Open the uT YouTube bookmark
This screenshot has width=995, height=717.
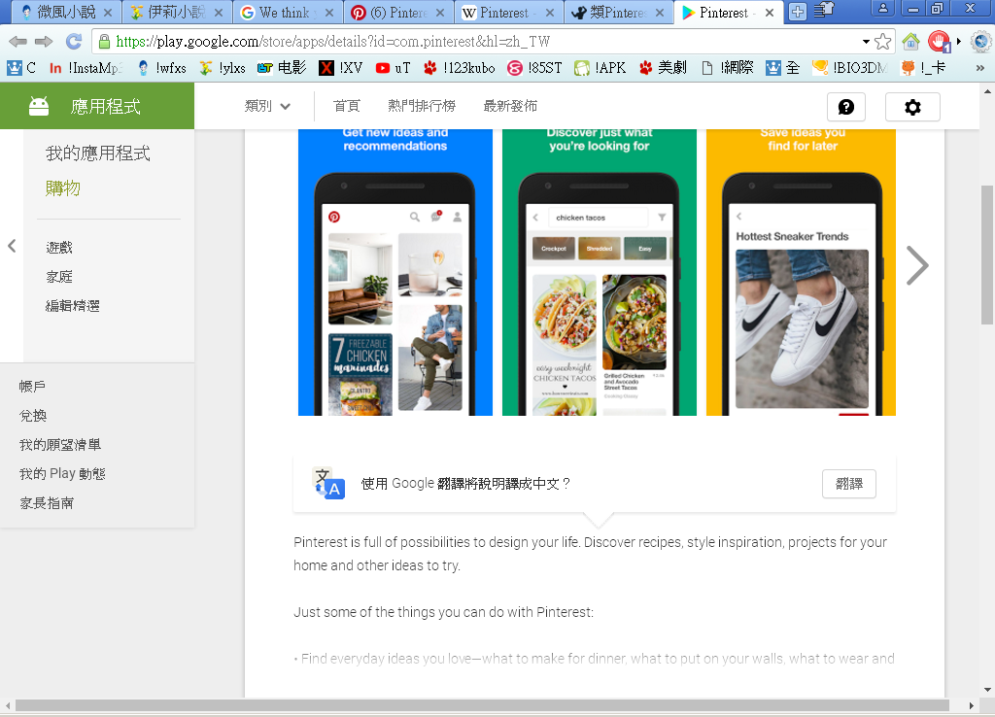click(x=393, y=68)
